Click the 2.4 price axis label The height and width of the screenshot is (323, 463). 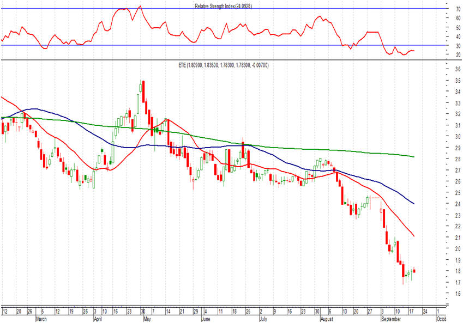pyautogui.click(x=458, y=204)
